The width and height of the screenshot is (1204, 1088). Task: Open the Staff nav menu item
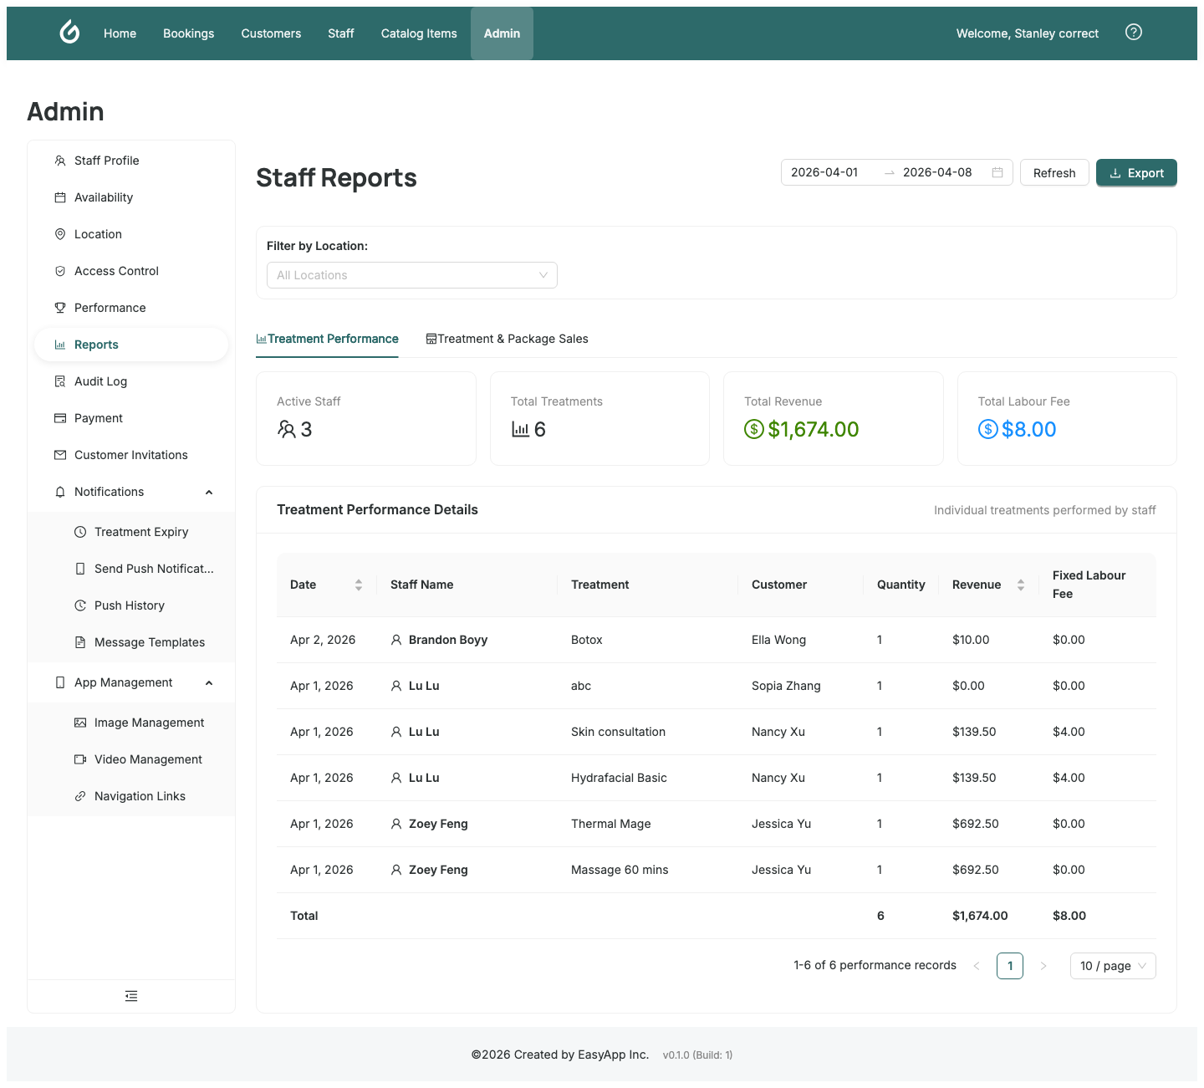[341, 33]
